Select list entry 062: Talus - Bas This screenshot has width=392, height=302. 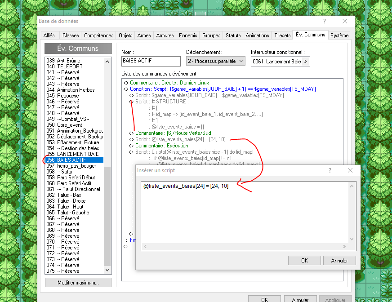coord(75,195)
